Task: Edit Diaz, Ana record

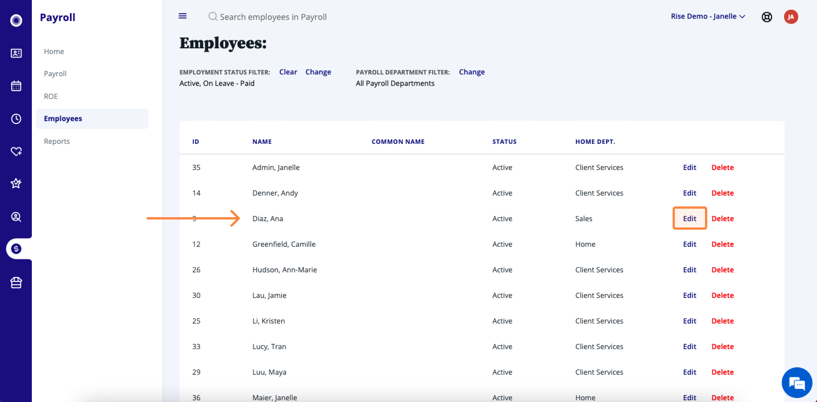Action: point(689,218)
